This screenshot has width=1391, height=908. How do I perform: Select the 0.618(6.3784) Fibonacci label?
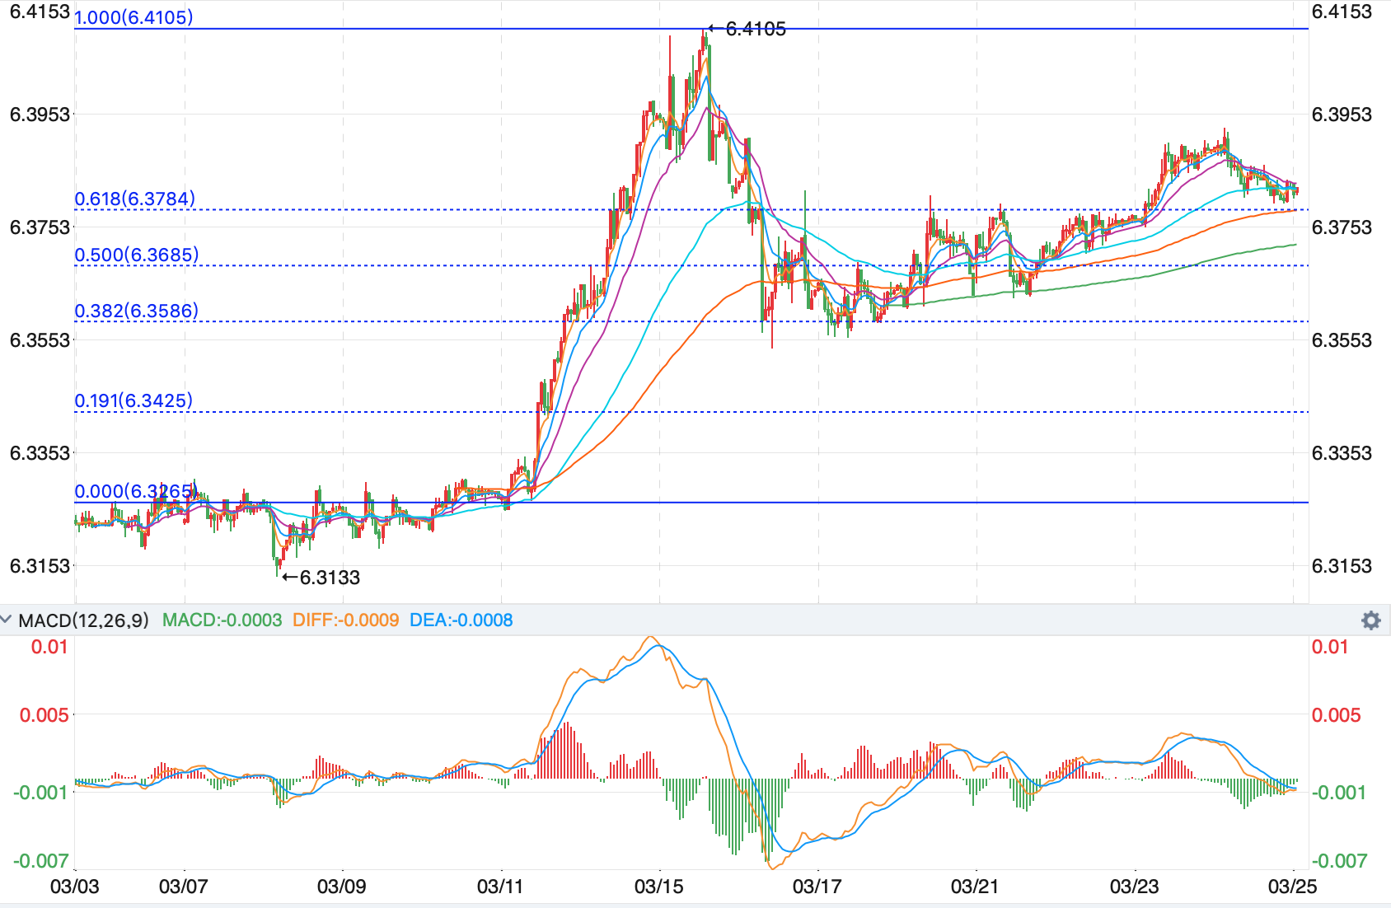[135, 199]
